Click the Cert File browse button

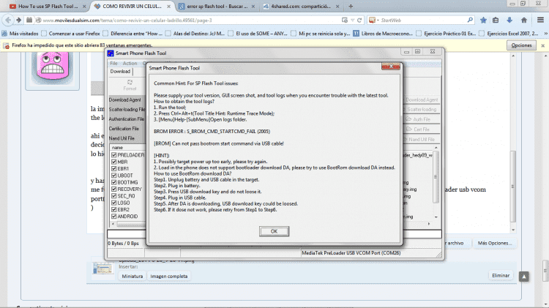(x=421, y=129)
